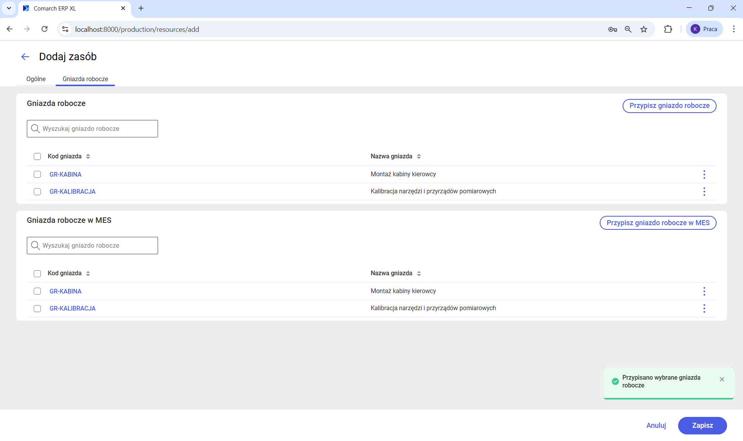Click the green success check icon in notification
Image resolution: width=743 pixels, height=441 pixels.
tap(615, 381)
